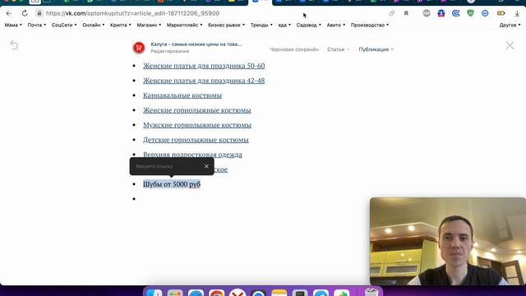Image resolution: width=526 pixels, height=296 pixels.
Task: Open the blue-and-red extension icon
Action: click(x=441, y=13)
